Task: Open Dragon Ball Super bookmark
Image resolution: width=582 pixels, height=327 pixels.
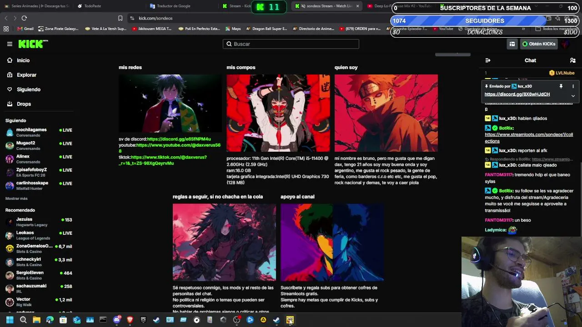Action: (x=266, y=29)
